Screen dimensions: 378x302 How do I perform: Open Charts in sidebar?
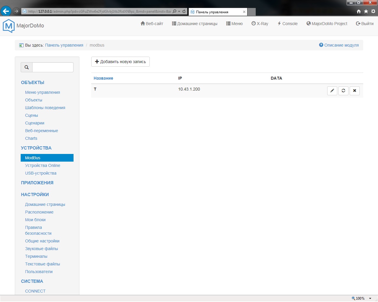coord(31,138)
